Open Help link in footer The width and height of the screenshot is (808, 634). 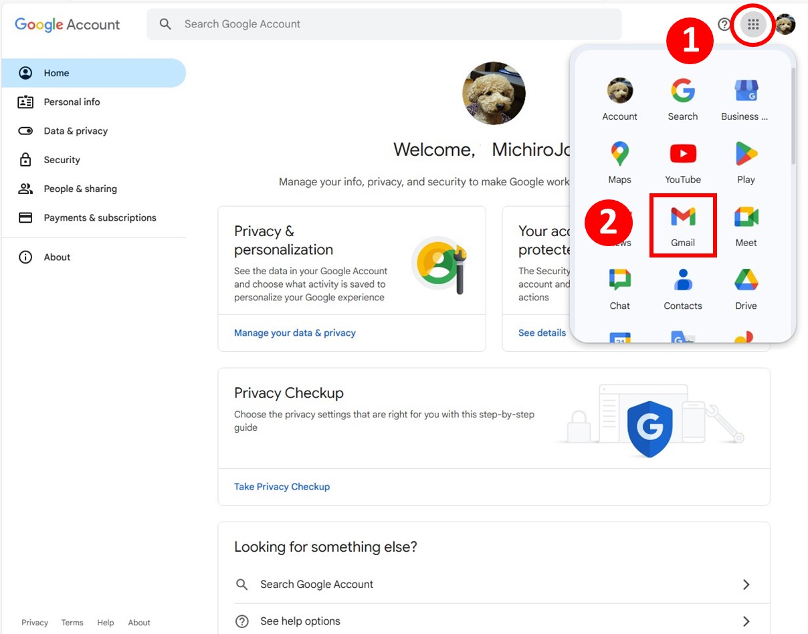pyautogui.click(x=106, y=623)
